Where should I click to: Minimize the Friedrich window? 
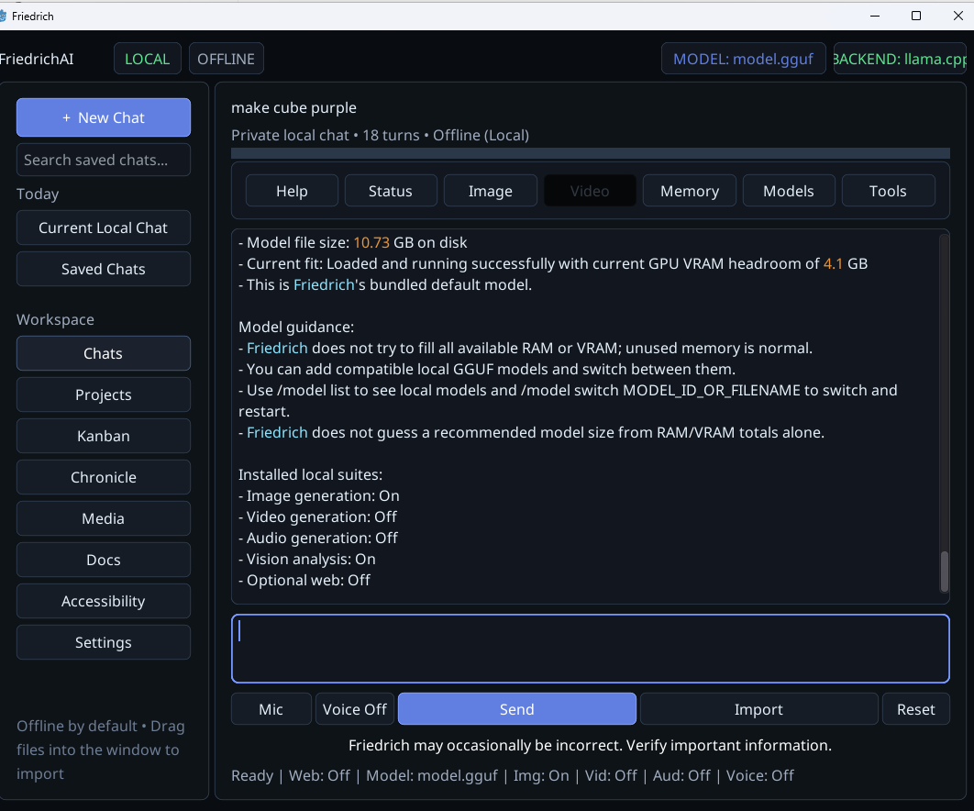(875, 16)
